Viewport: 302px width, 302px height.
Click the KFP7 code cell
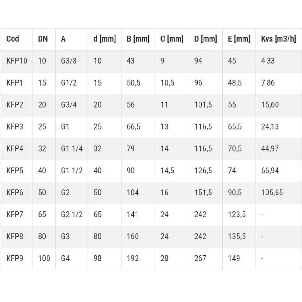point(15,215)
